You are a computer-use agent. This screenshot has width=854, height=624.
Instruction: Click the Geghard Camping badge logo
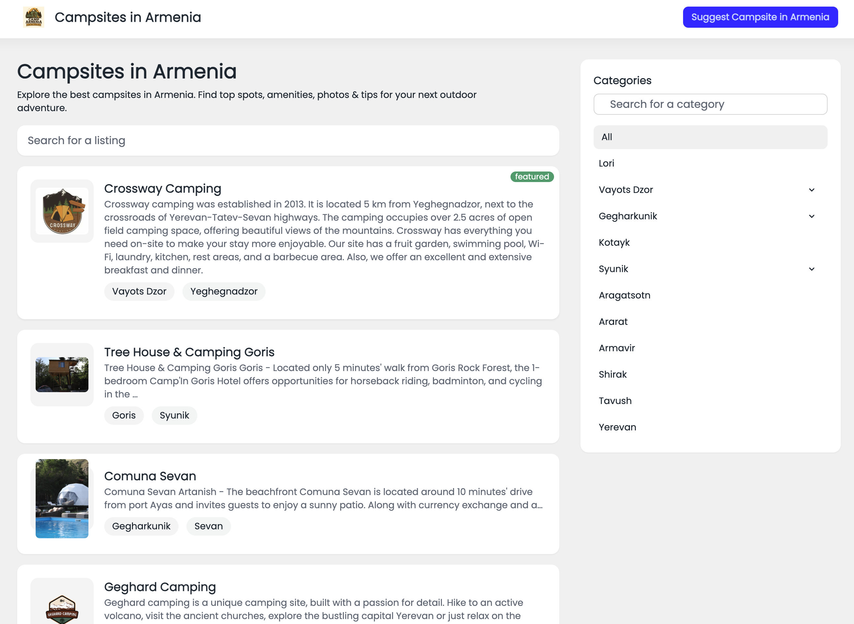point(62,608)
